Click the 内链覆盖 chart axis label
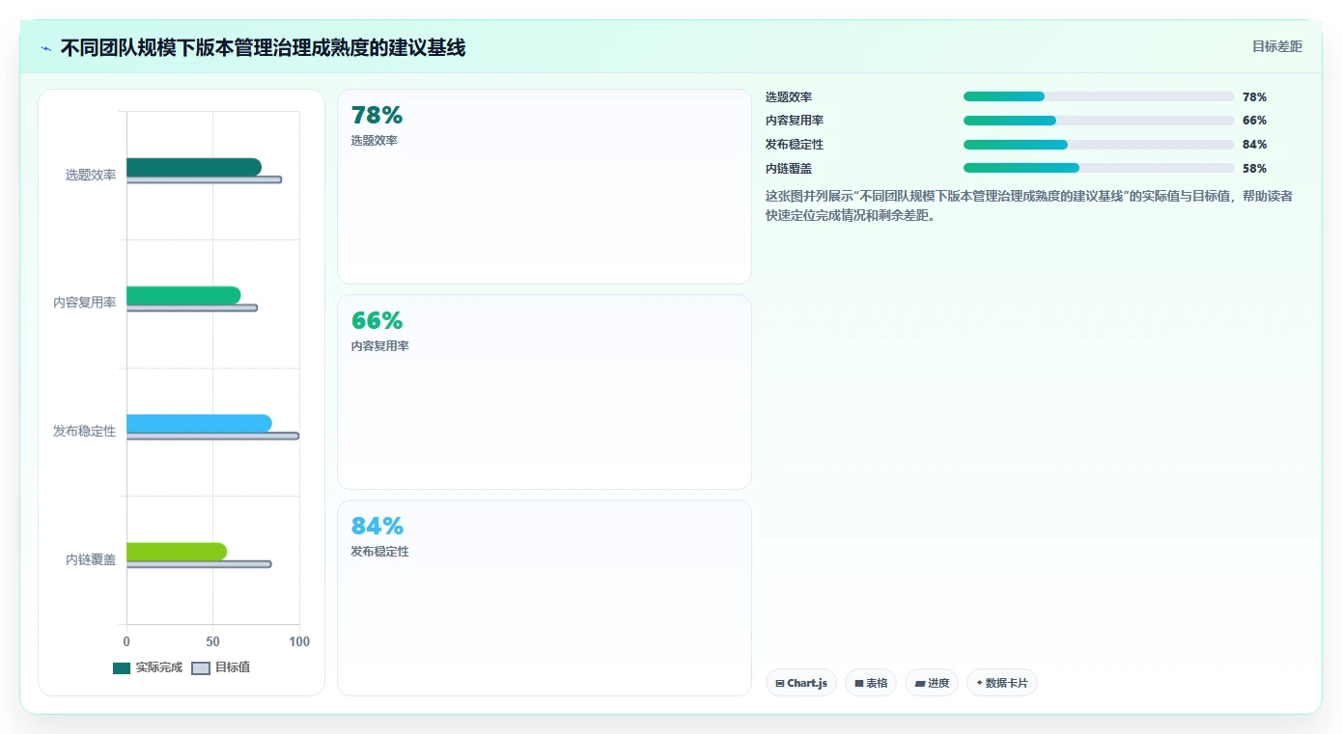 91,559
